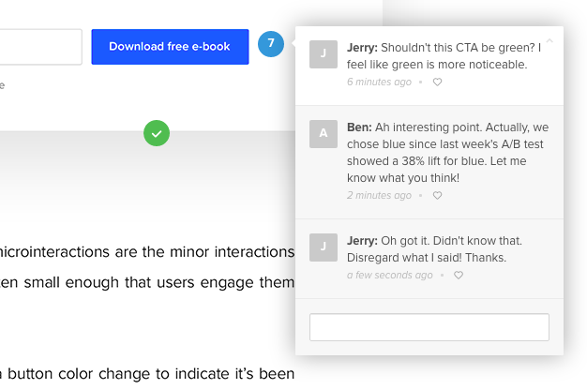Click 'Oh got it. Didn't know that' comment
The image size is (587, 390).
point(434,249)
